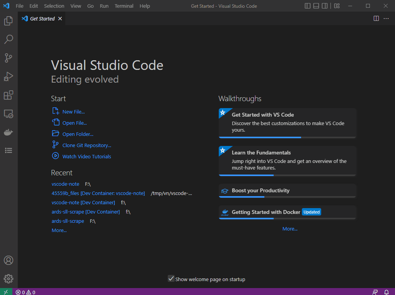This screenshot has width=395, height=295.
Task: Click the feedback icon in status bar
Action: point(375,292)
